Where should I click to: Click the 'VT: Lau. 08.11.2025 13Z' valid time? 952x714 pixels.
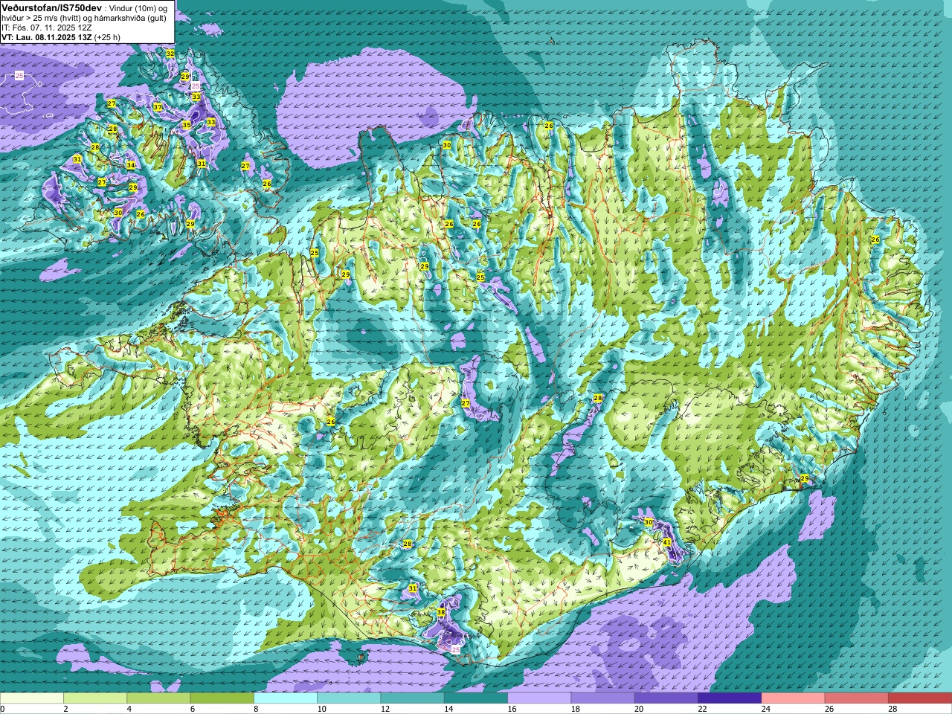[x=47, y=37]
